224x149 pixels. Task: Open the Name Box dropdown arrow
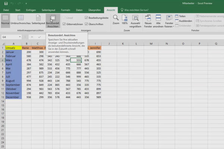(20, 37)
